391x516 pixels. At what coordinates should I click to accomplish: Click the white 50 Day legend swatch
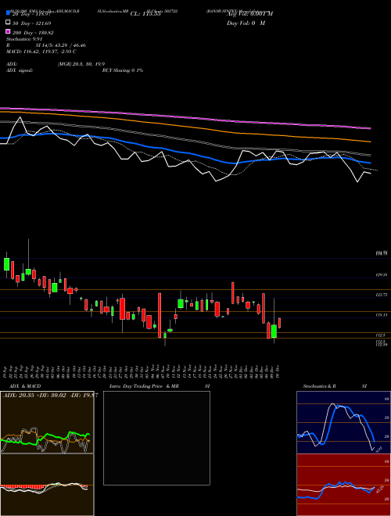pyautogui.click(x=9, y=23)
